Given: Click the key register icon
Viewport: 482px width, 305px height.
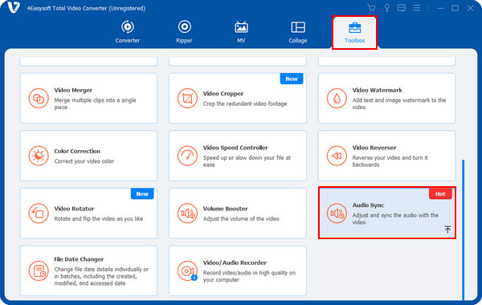Looking at the screenshot, I should tap(386, 8).
